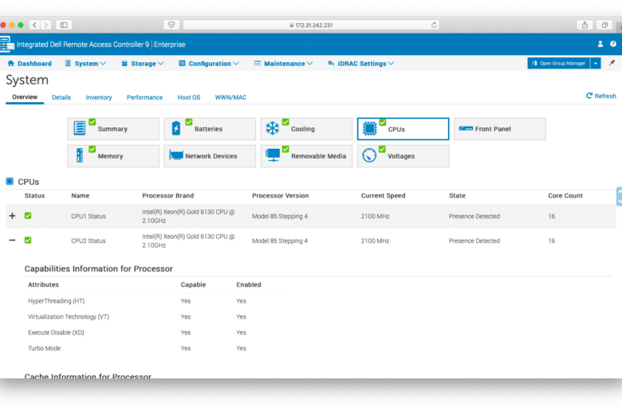
Task: Click the iDRAC logo icon
Action: pyautogui.click(x=7, y=44)
